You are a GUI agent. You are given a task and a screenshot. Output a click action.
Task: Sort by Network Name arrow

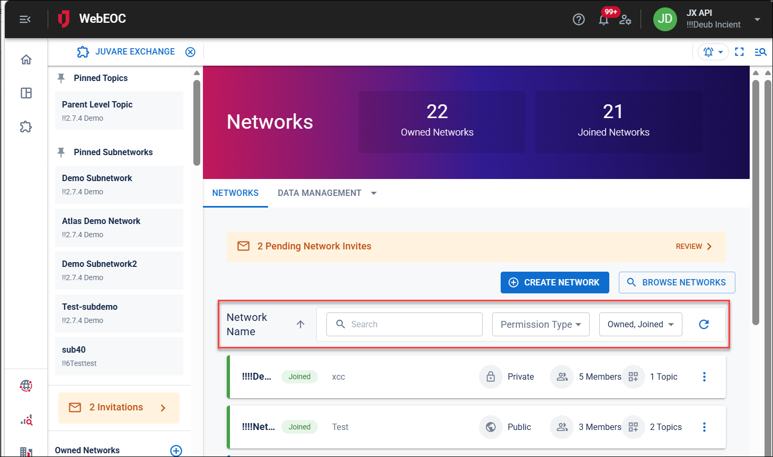300,325
